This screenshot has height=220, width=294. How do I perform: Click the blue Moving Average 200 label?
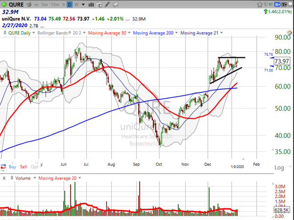point(153,33)
